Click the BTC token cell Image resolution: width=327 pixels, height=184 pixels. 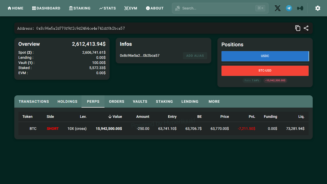[x=33, y=129]
